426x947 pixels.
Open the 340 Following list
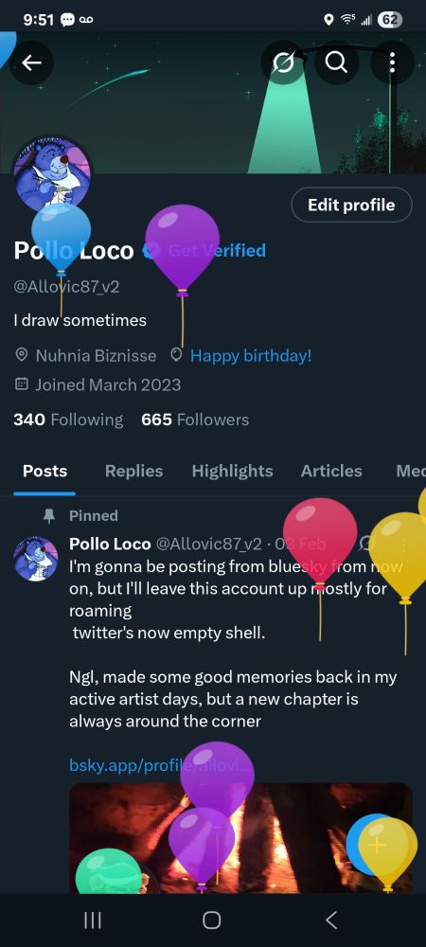pos(68,420)
